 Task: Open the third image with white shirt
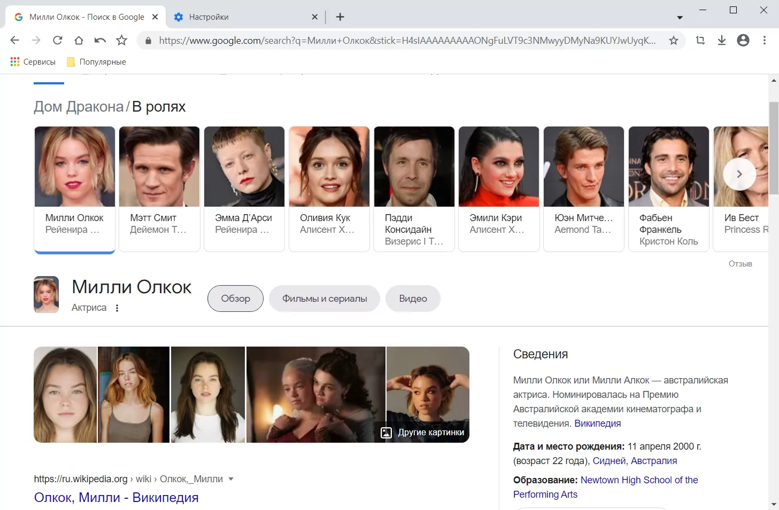point(208,395)
